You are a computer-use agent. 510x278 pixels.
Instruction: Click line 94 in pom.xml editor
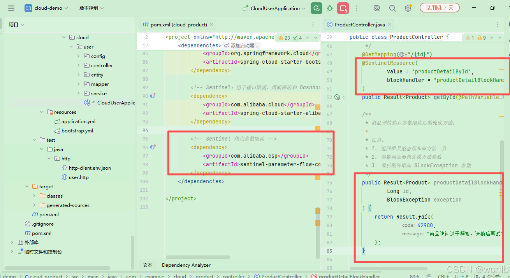229,130
